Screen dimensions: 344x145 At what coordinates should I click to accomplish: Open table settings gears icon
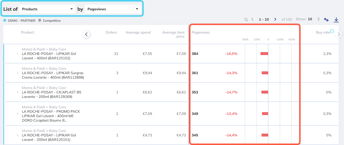coord(326,20)
